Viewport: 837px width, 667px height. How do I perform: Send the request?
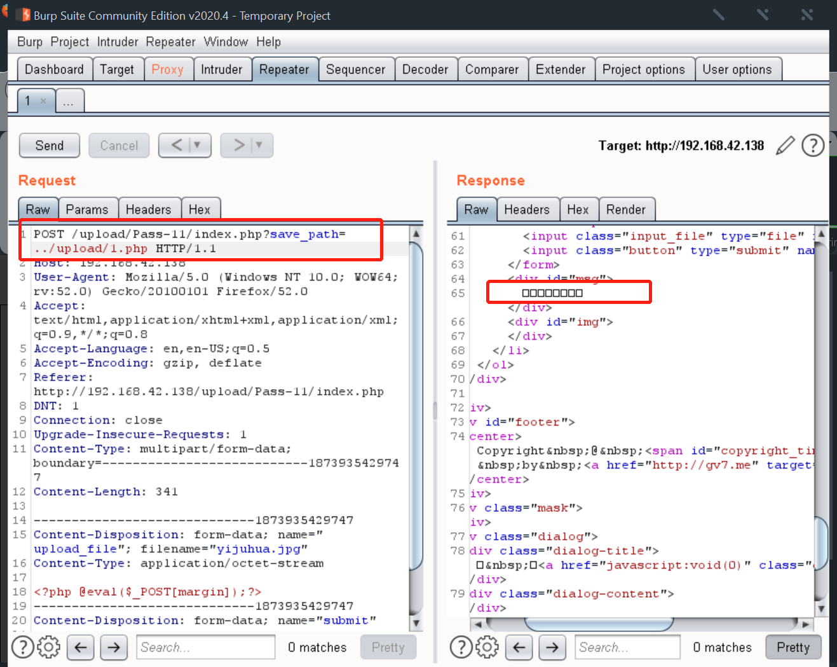coord(50,146)
